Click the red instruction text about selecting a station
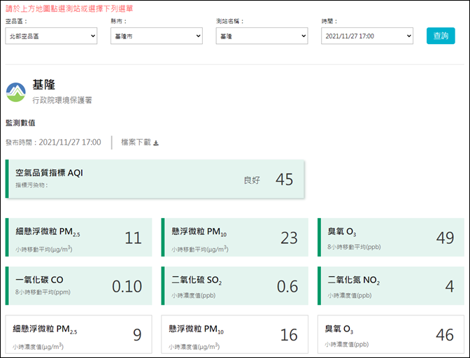 pos(69,8)
